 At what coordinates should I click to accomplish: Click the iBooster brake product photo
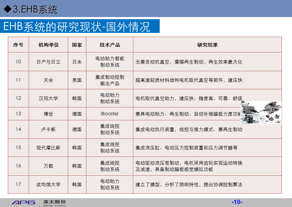261,113
